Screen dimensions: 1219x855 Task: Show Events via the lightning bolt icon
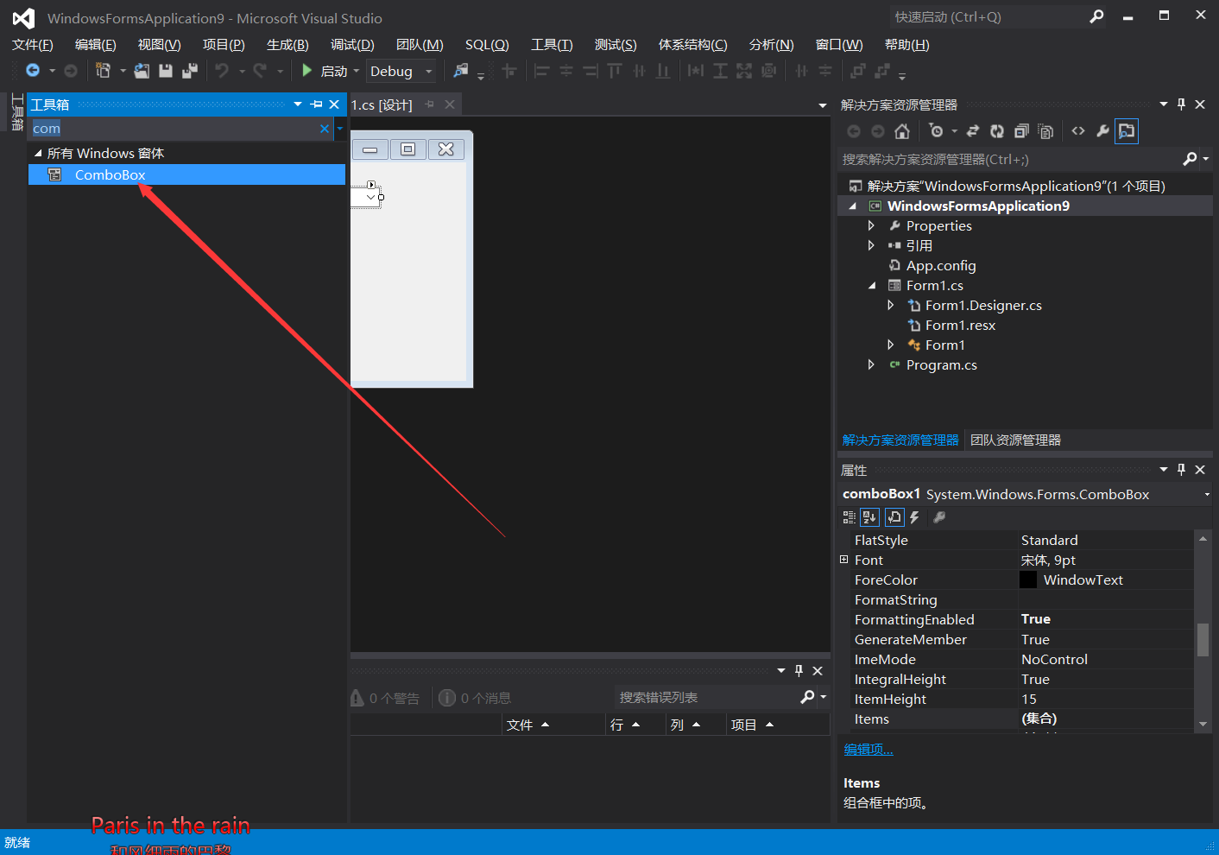coord(915,517)
